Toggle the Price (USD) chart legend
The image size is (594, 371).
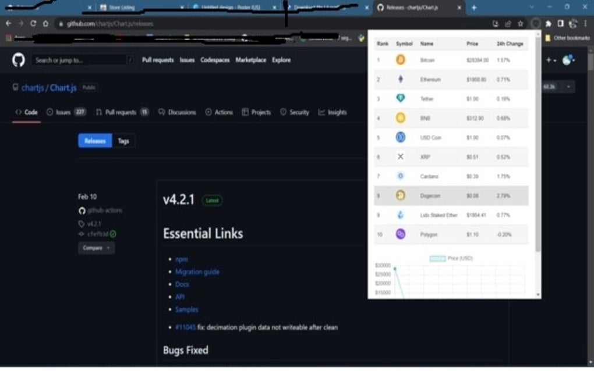pos(451,258)
